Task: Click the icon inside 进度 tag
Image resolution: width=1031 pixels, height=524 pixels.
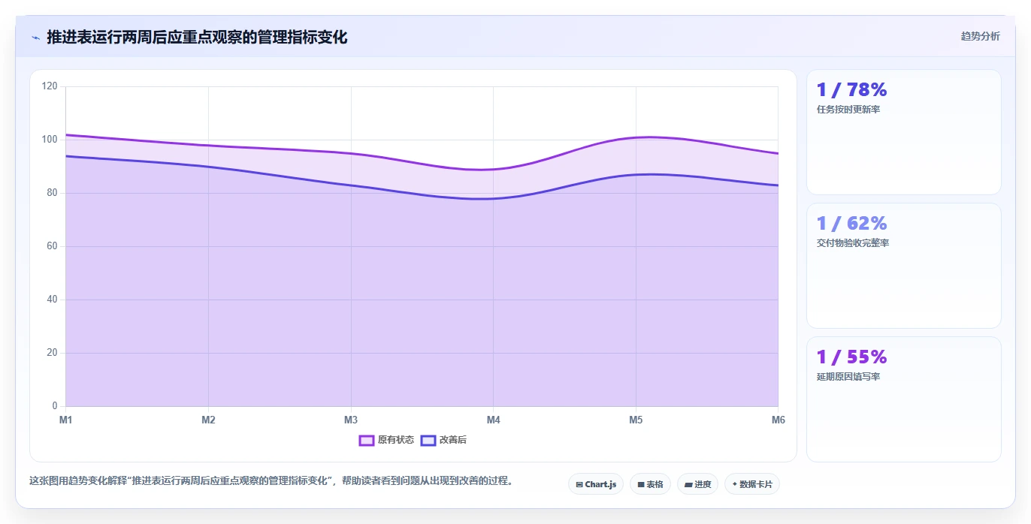Action: coord(688,485)
